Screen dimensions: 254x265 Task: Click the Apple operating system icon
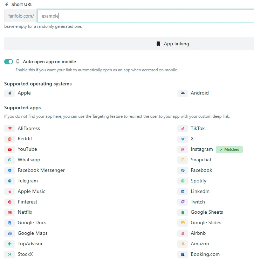(10, 93)
